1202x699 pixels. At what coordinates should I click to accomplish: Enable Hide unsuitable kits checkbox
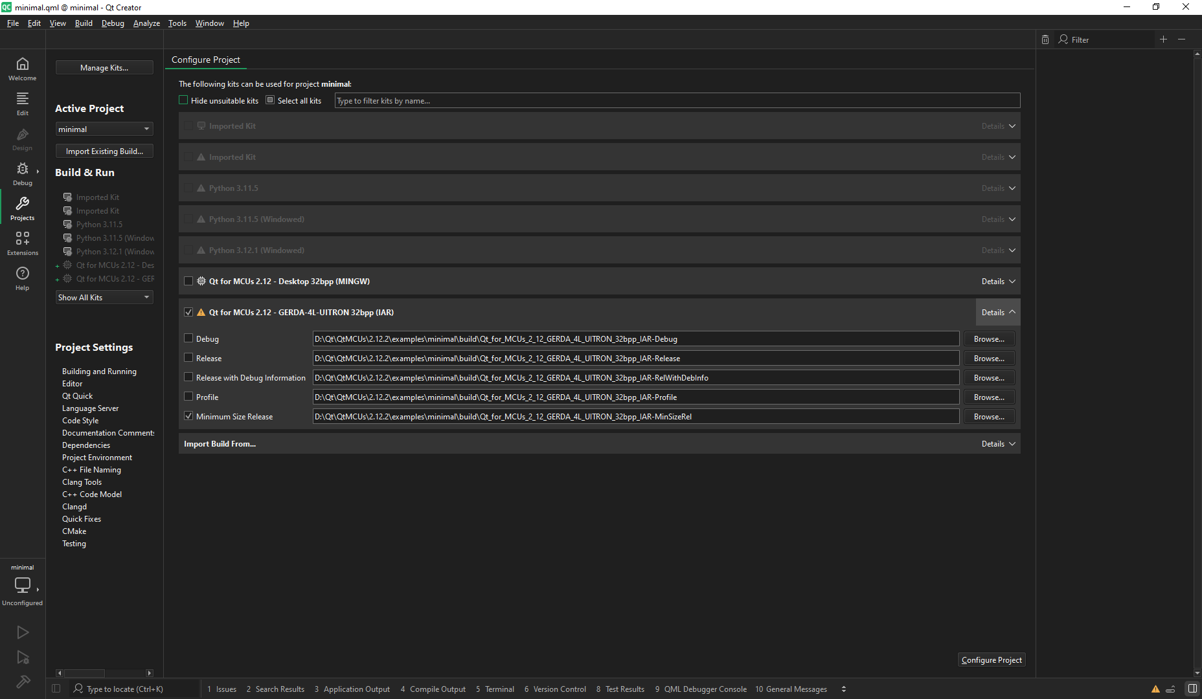tap(183, 100)
